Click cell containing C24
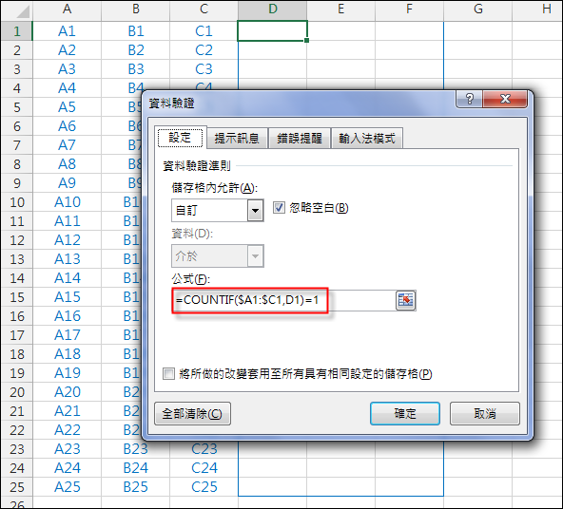The height and width of the screenshot is (509, 563). point(204,468)
